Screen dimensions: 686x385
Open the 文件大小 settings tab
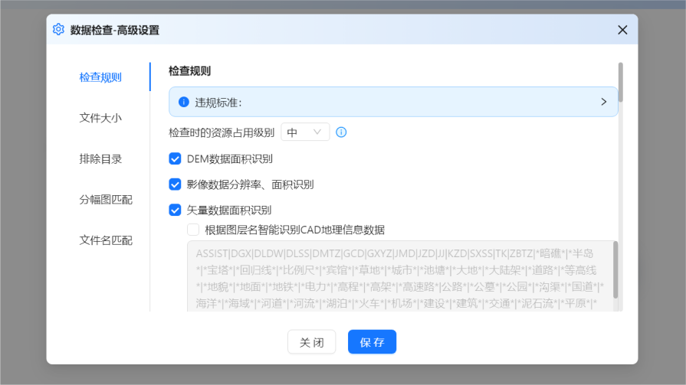tap(100, 118)
